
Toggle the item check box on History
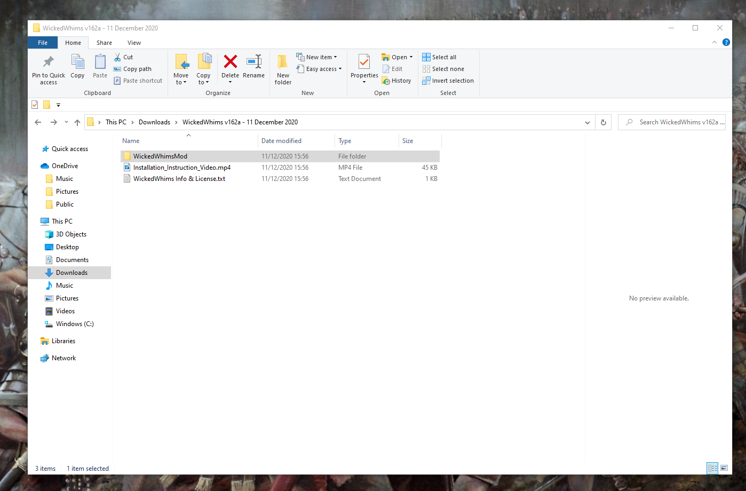tap(396, 80)
